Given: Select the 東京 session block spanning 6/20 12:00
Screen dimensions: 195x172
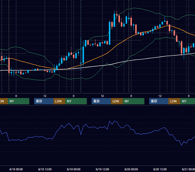Looking at the screenshot, I should [x=159, y=101].
